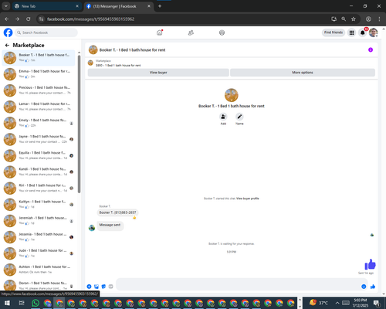386x309 pixels.
Task: Open the Jessenia conversation
Action: [39, 237]
